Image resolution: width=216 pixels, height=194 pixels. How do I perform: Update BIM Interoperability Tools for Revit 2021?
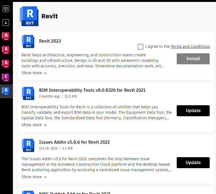click(x=193, y=111)
